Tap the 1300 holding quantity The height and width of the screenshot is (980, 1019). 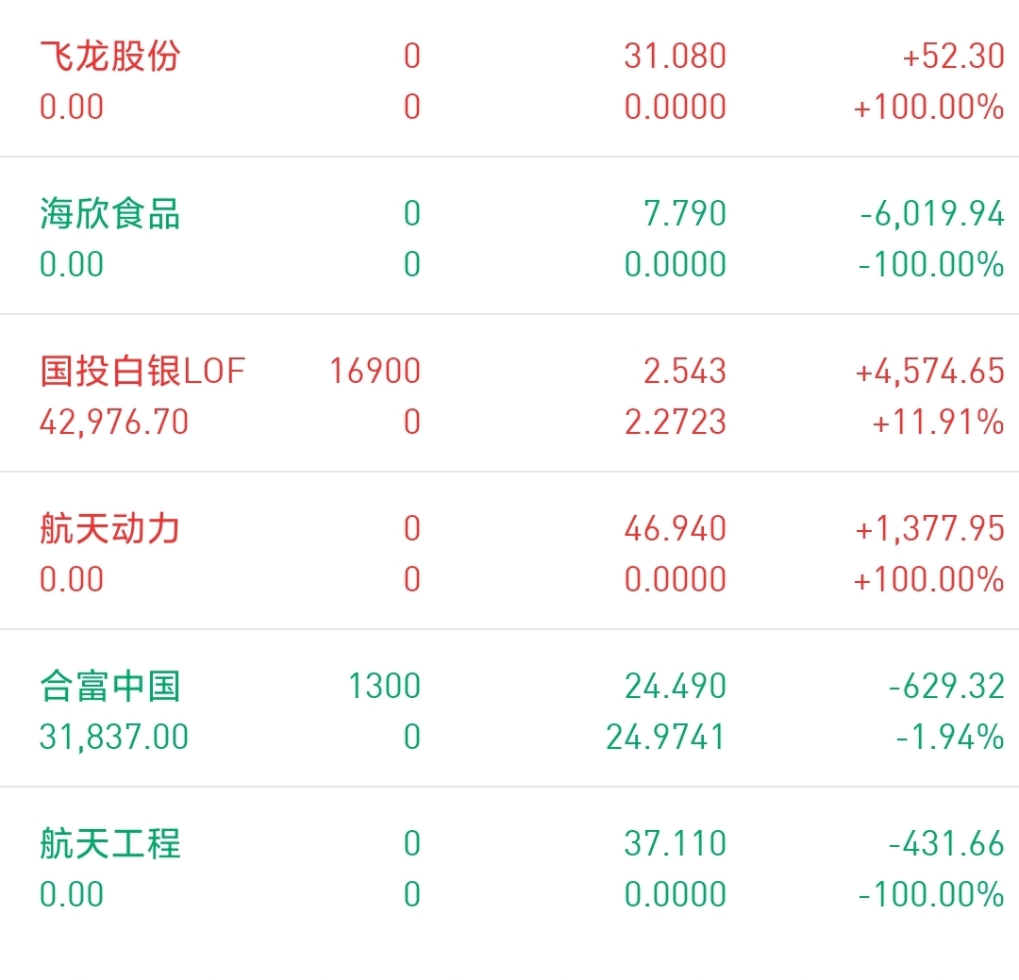coord(385,687)
